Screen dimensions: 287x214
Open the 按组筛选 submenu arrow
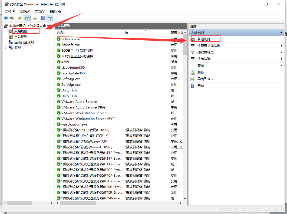pyautogui.click(x=281, y=59)
